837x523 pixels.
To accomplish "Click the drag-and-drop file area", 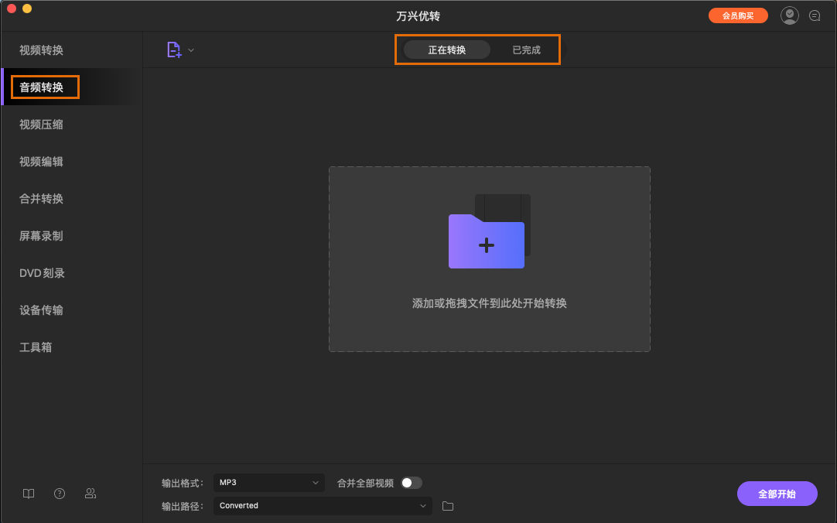I will [x=489, y=304].
